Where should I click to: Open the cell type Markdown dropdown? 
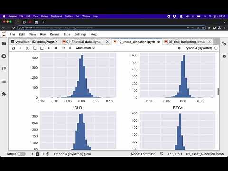(85, 48)
